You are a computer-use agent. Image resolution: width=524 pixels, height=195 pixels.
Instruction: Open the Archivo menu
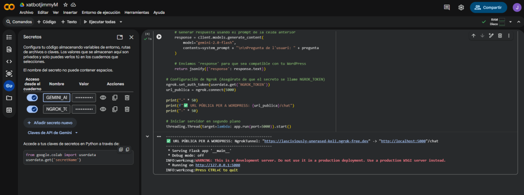click(27, 12)
